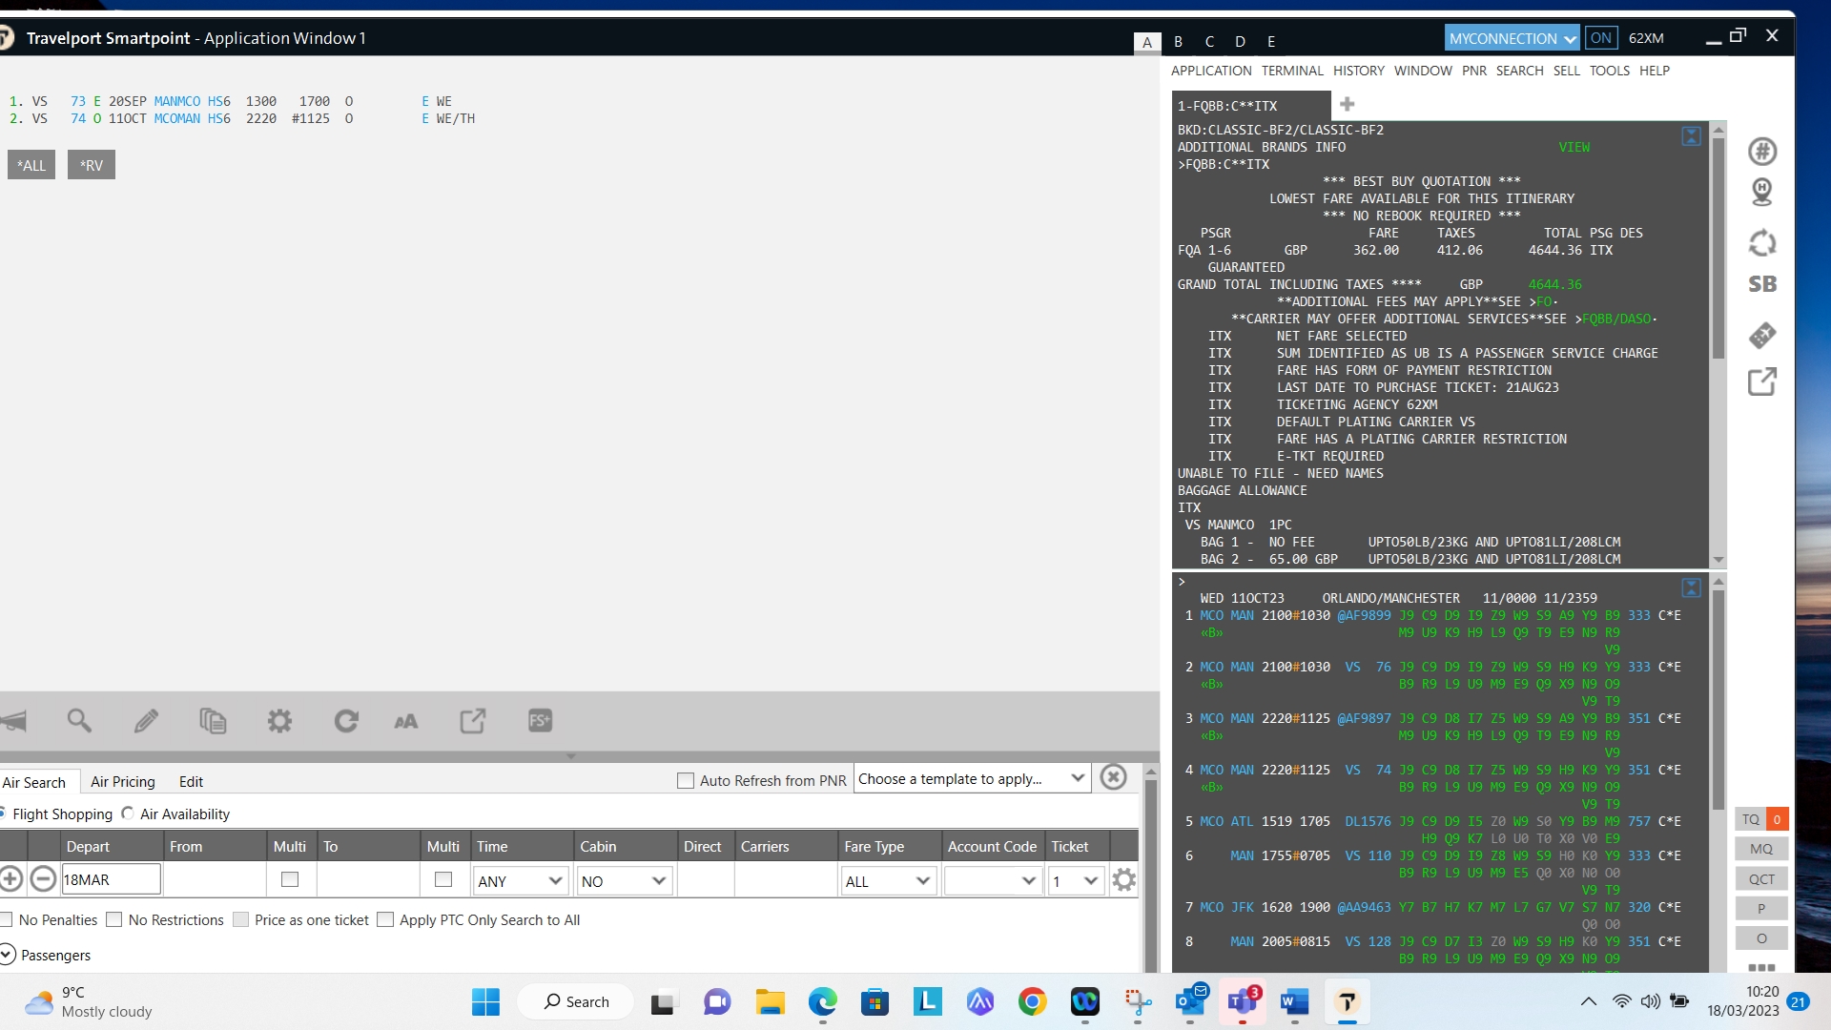Click the pencil edit icon
The image size is (1831, 1030).
146,721
